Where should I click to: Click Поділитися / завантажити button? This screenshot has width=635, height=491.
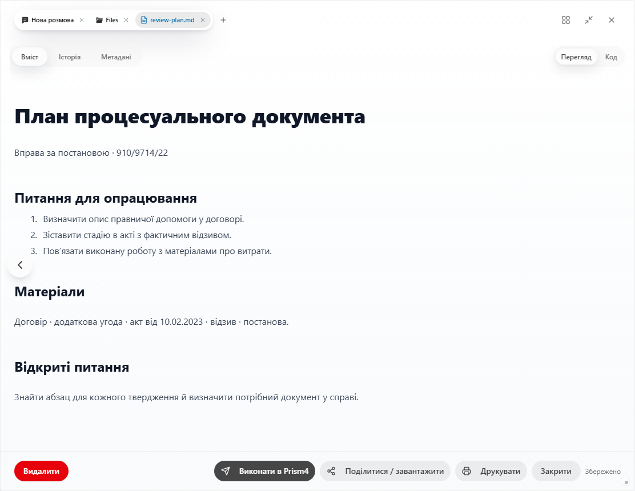click(x=385, y=471)
